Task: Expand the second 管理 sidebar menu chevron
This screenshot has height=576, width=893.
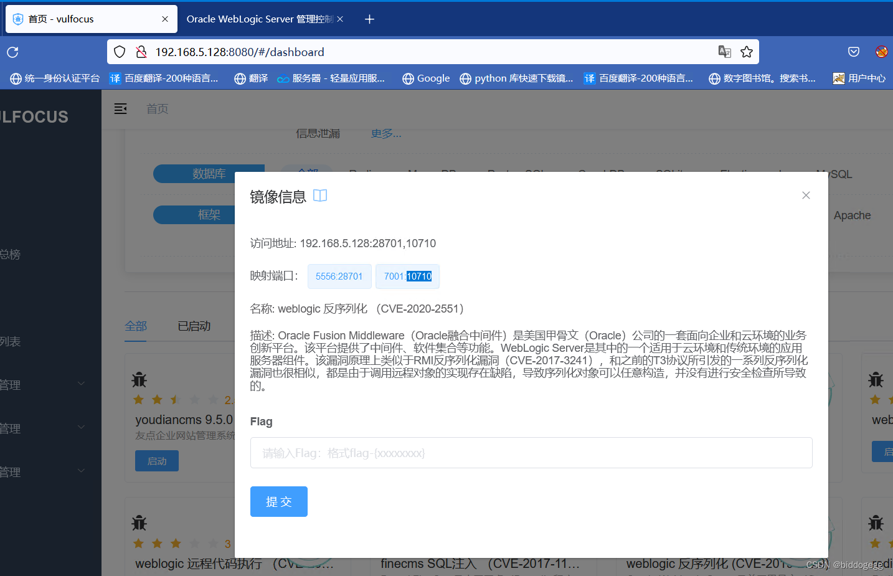Action: [x=81, y=427]
